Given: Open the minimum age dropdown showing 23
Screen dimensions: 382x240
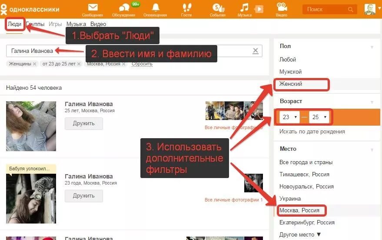Looking at the screenshot, I should tap(289, 117).
